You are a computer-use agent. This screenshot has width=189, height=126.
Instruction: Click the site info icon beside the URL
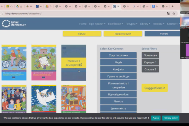pos(2,14)
